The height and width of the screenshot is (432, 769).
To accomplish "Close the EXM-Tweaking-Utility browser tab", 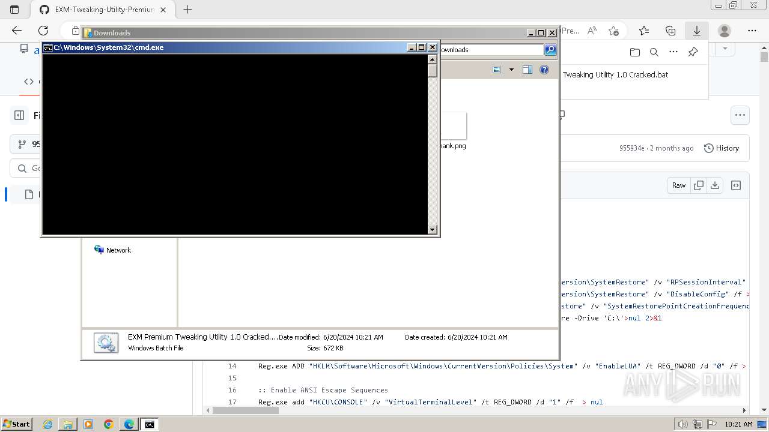I will [x=163, y=10].
